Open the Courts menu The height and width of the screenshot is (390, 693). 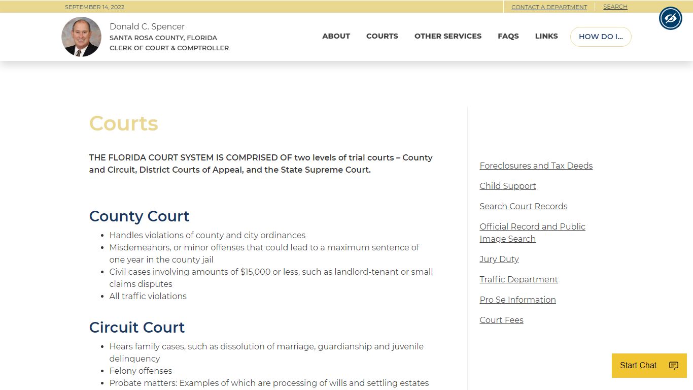tap(382, 36)
